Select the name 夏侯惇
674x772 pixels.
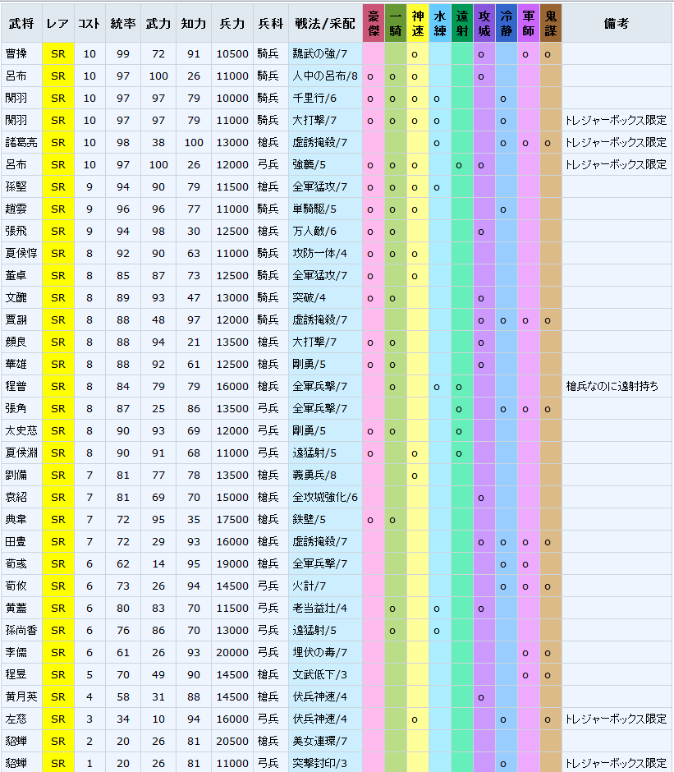(x=21, y=253)
